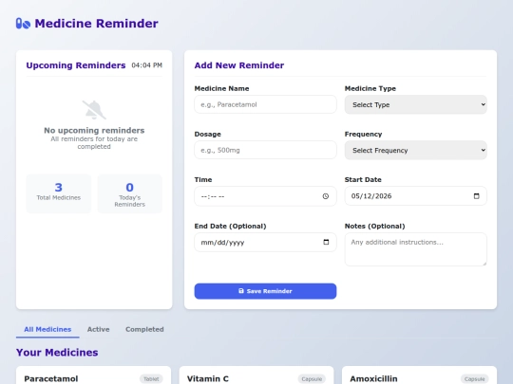Click the Medicine Reminder title
This screenshot has height=384, width=513.
click(97, 24)
